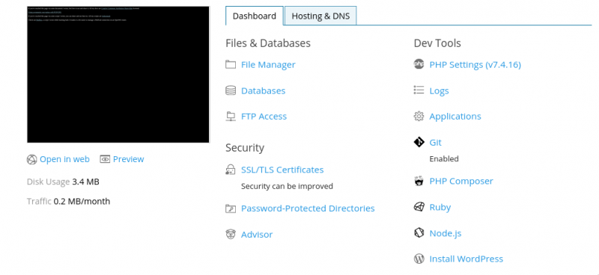Open the Git link

[x=436, y=142]
